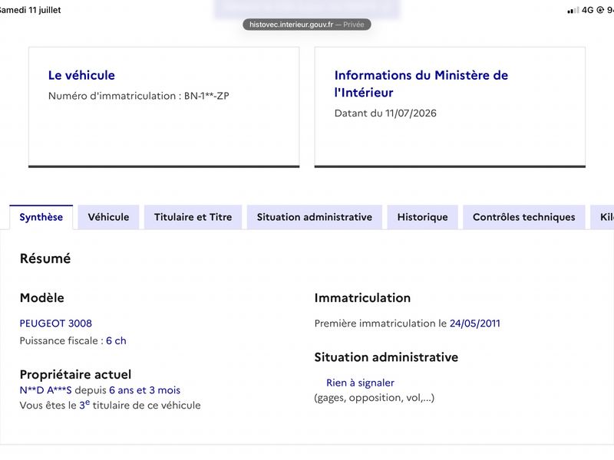Image resolution: width=614 pixels, height=460 pixels.
Task: Switch to the Véhicule tab
Action: [x=108, y=217]
